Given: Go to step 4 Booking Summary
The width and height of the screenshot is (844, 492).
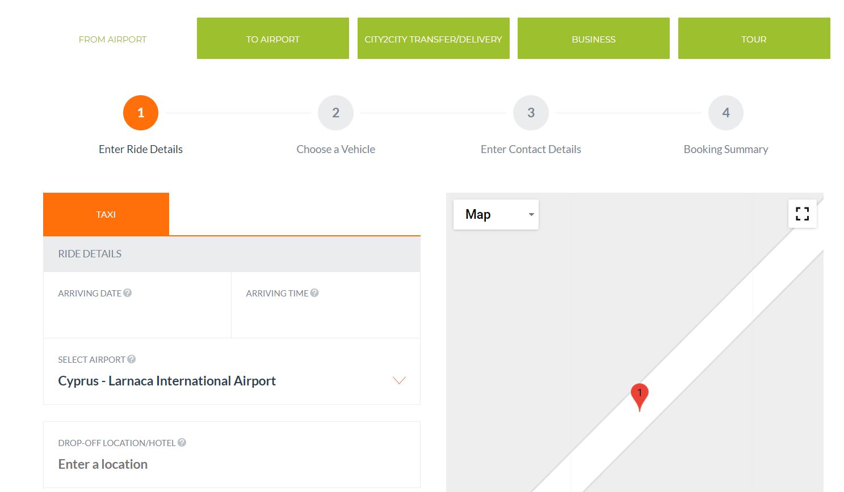Looking at the screenshot, I should pyautogui.click(x=725, y=113).
